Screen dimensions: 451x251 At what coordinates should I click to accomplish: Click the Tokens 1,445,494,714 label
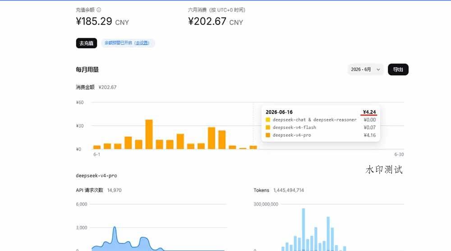click(x=279, y=190)
